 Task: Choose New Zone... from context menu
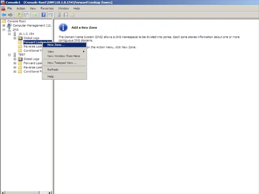click(x=64, y=45)
